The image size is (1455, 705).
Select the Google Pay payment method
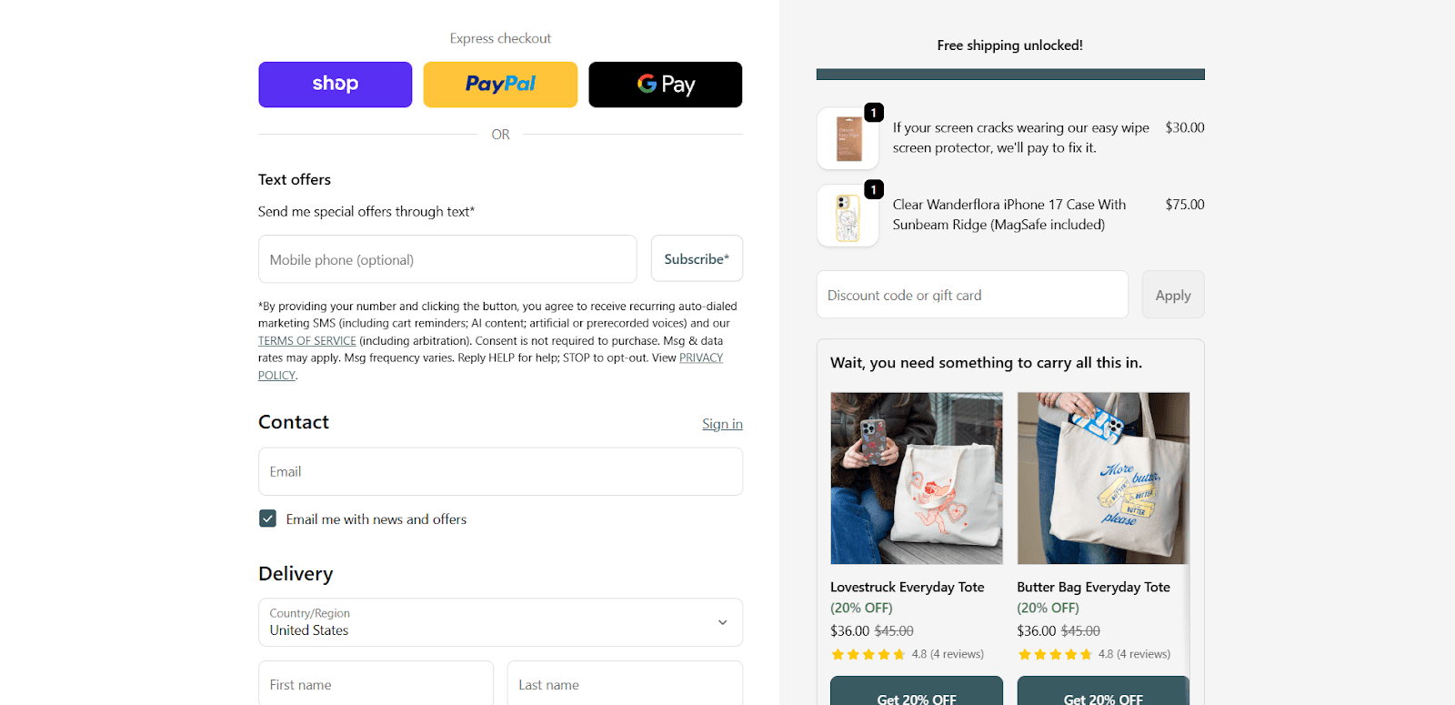tap(665, 84)
